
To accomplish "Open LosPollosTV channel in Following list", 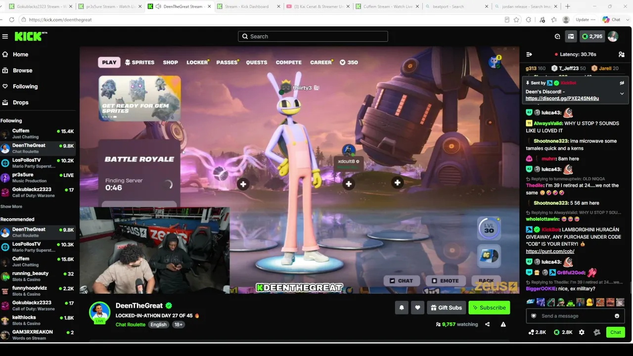I will click(37, 163).
